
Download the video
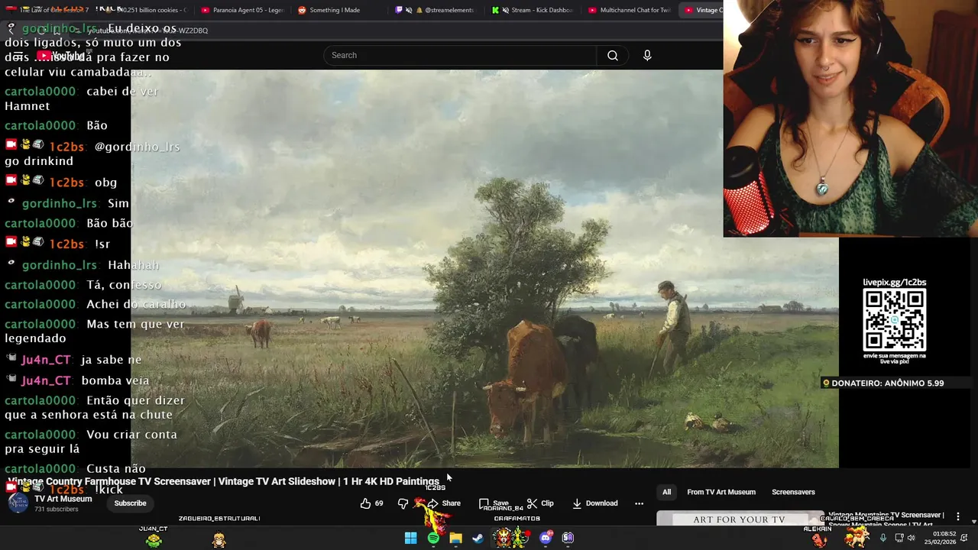[x=594, y=503]
